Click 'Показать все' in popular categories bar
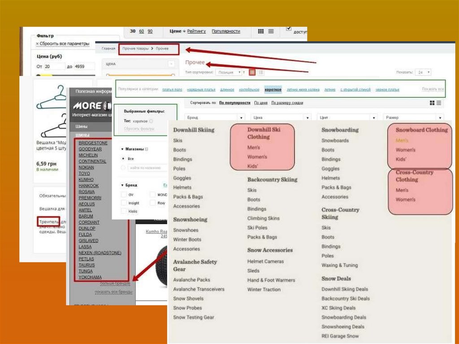 coord(433,89)
